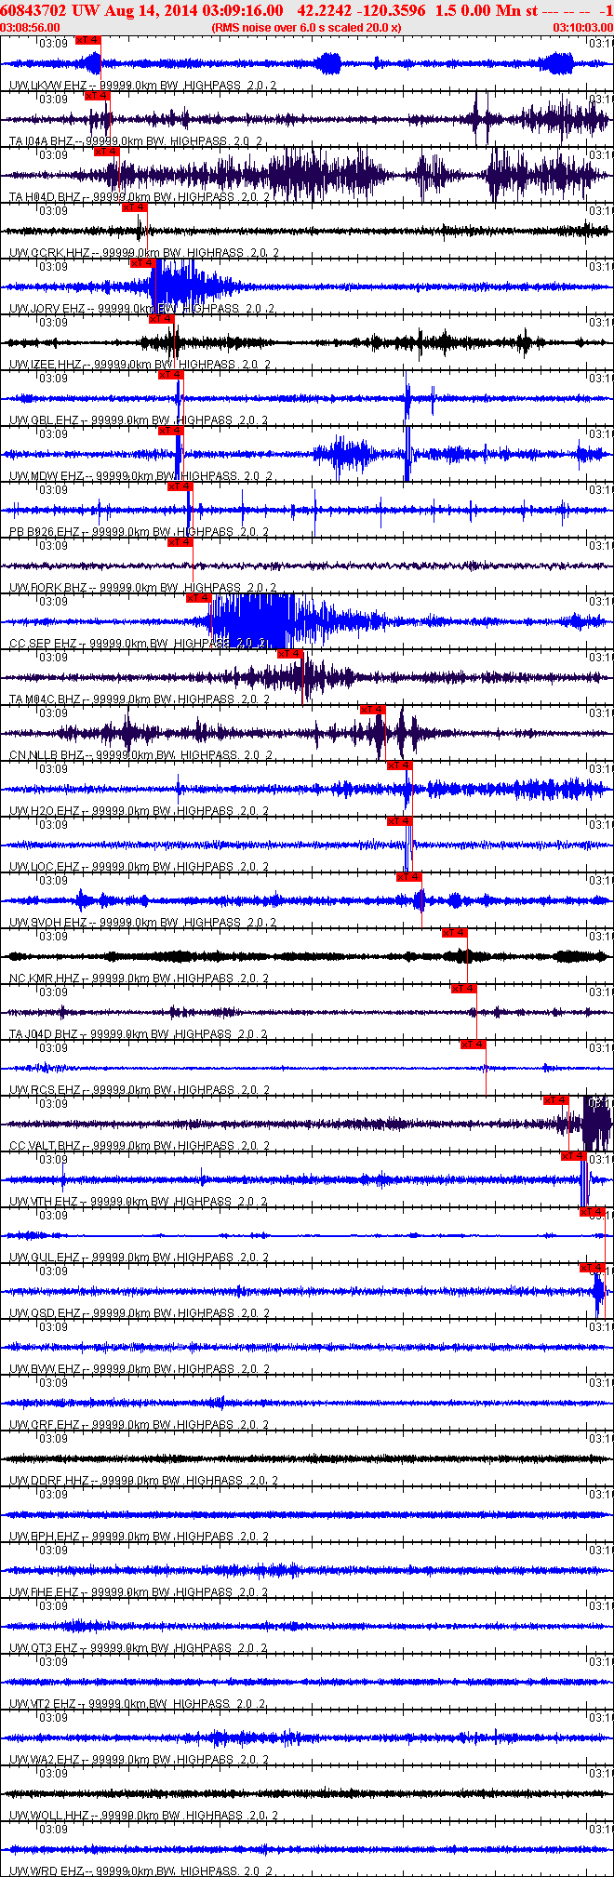Select the xT 4 pick flag on the UW.GBL trace
Screen dimensions: 614x1877
tap(171, 375)
